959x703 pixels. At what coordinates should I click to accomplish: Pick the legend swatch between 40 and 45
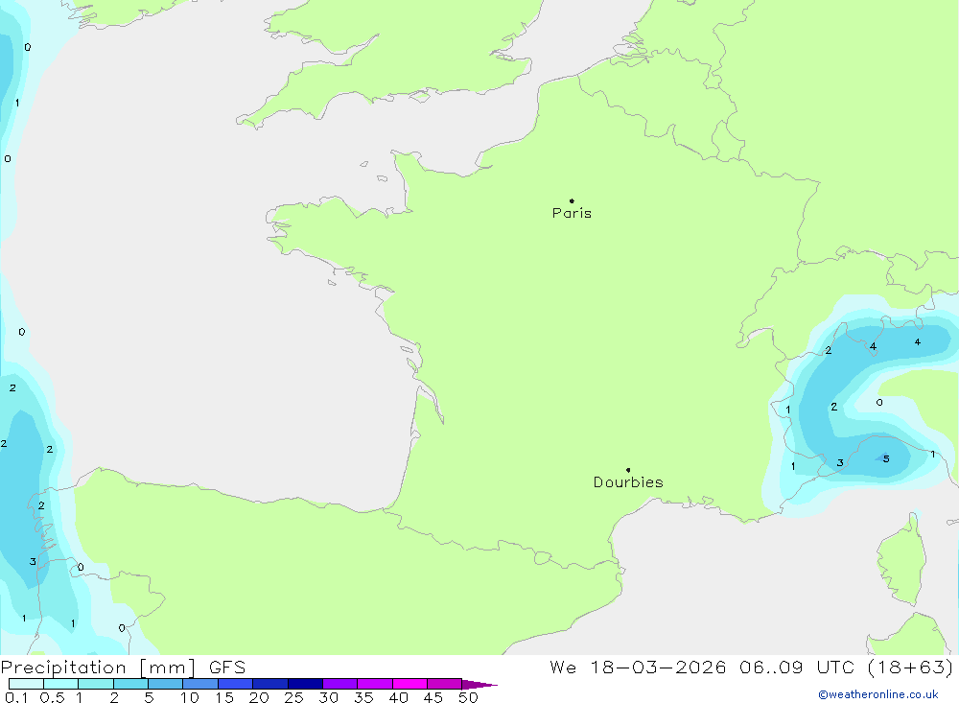click(x=409, y=684)
